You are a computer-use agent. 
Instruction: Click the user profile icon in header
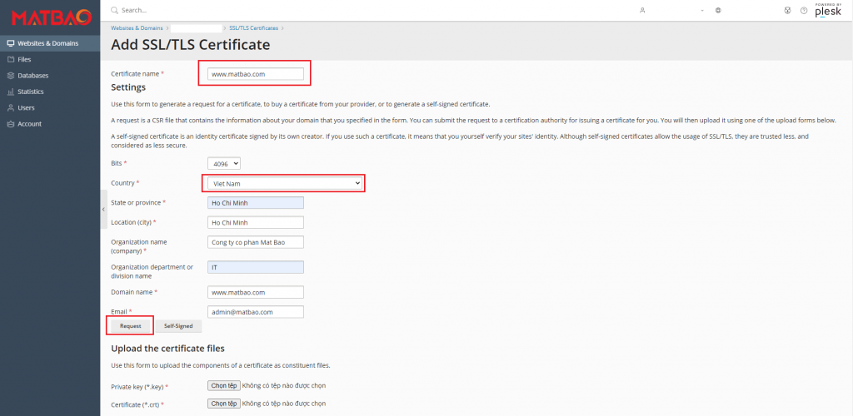click(x=642, y=11)
